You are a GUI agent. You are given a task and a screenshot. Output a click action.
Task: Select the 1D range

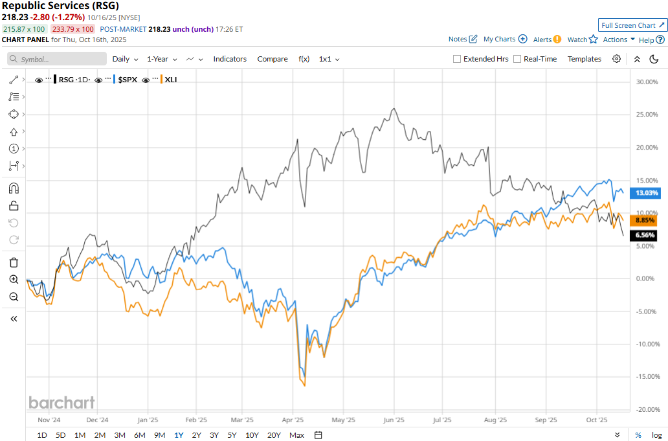point(41,435)
